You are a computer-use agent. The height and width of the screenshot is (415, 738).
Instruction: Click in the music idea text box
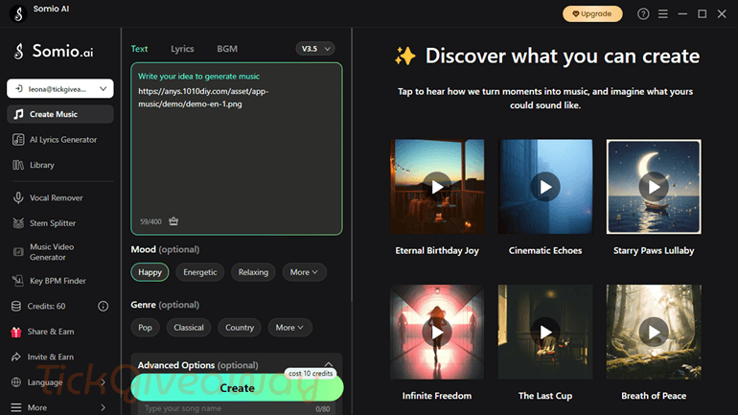coord(237,149)
